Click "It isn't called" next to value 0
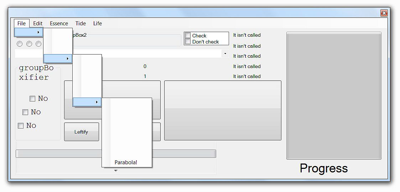This screenshot has height=192, width=400. (247, 67)
